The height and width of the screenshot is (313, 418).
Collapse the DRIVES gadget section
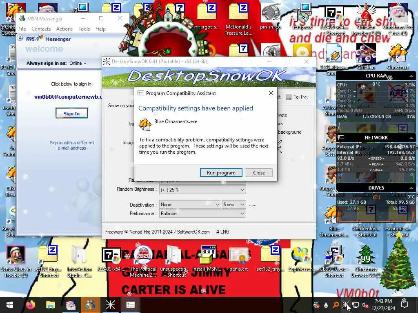tap(411, 188)
